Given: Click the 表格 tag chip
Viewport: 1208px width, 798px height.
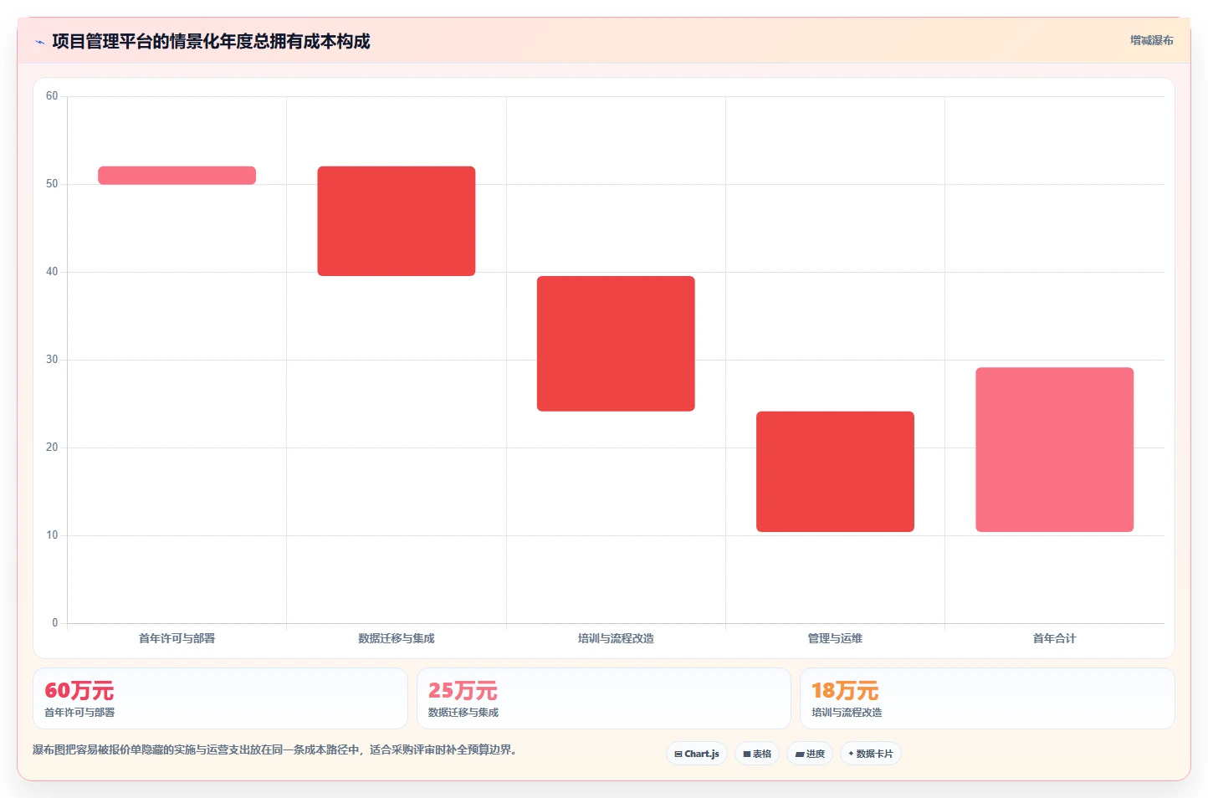Looking at the screenshot, I should pyautogui.click(x=757, y=754).
